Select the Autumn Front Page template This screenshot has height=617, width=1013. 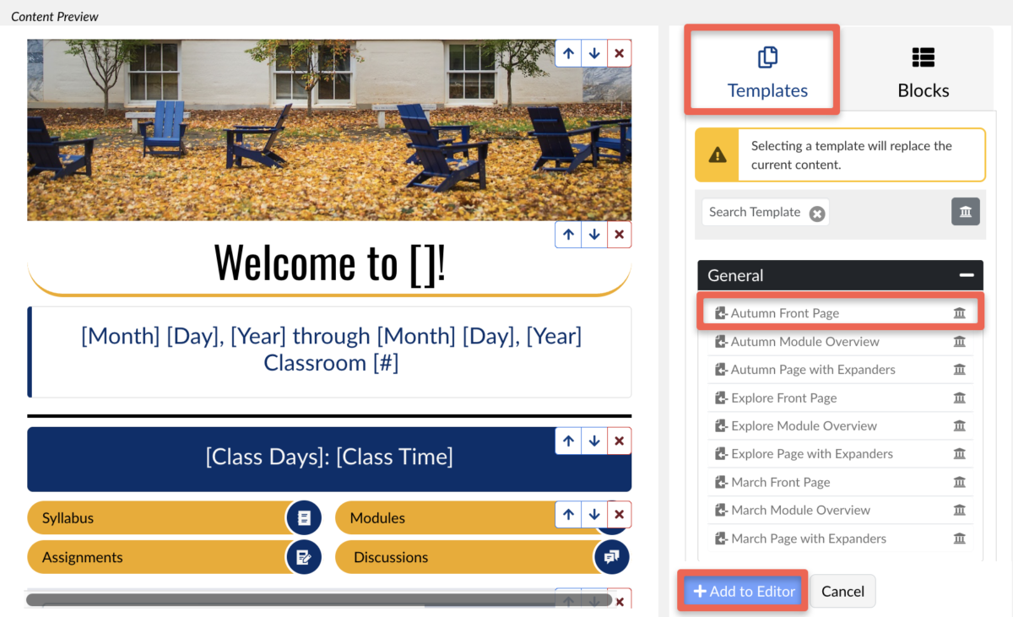[x=784, y=313]
